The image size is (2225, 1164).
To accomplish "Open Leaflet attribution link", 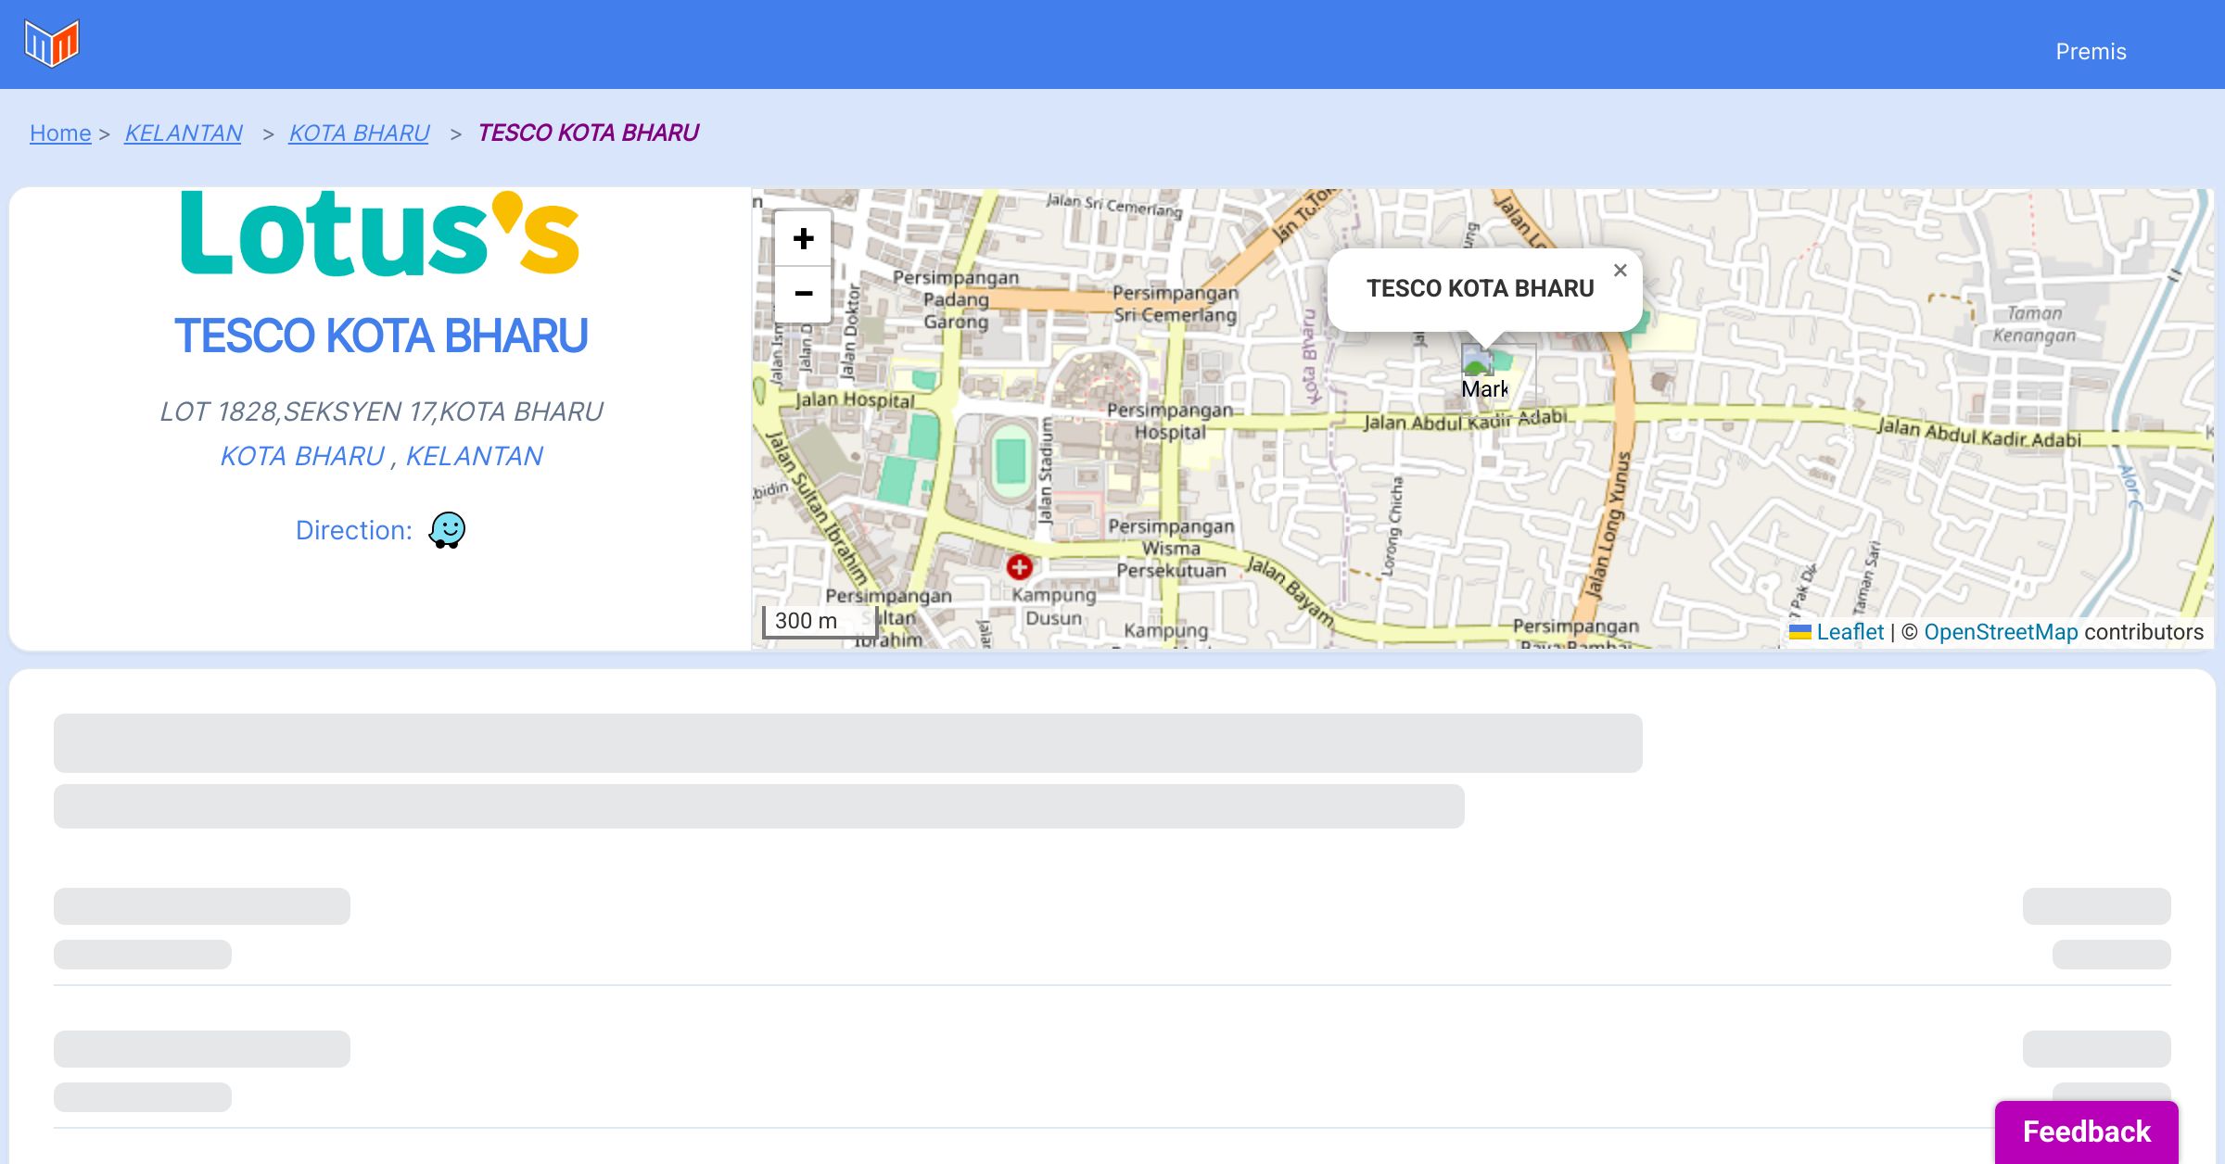I will [x=1850, y=632].
